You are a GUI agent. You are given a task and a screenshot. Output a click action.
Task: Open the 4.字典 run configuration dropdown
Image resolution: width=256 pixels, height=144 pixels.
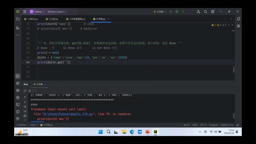(160, 12)
